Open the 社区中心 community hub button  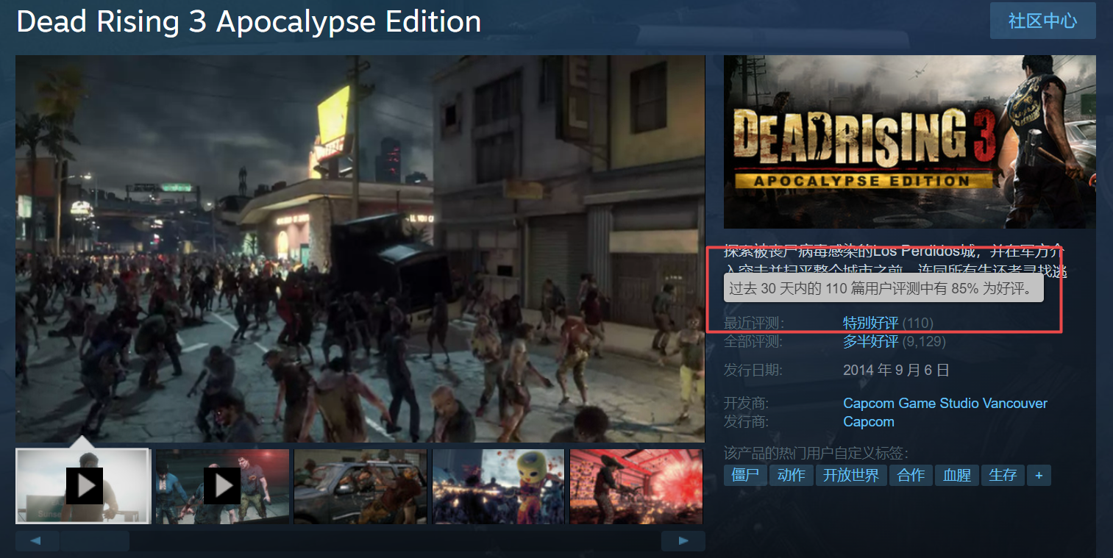click(x=1042, y=21)
